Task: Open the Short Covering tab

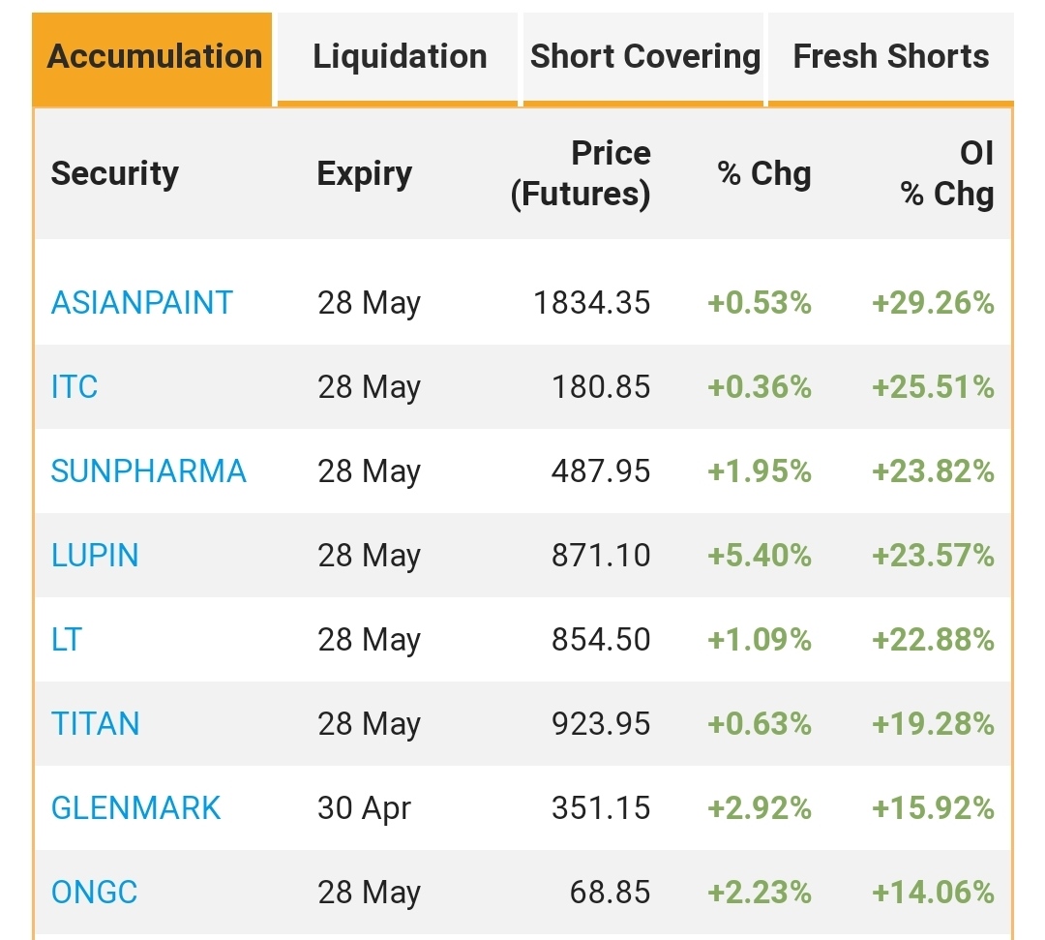Action: 643,57
